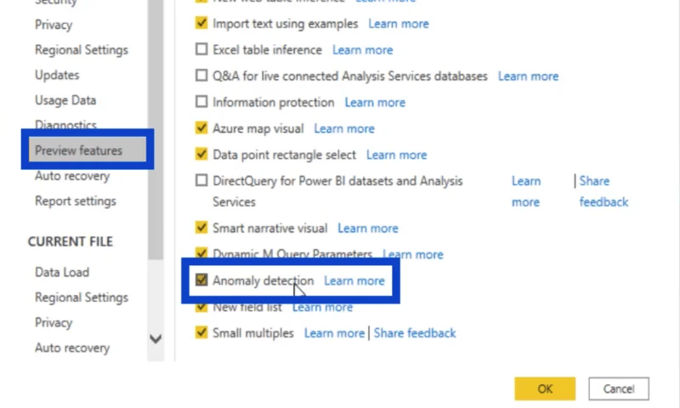Open Data Load under Current File

point(62,272)
